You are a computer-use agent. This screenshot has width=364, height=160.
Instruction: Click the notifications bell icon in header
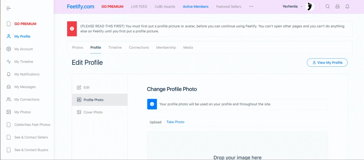coord(347,7)
